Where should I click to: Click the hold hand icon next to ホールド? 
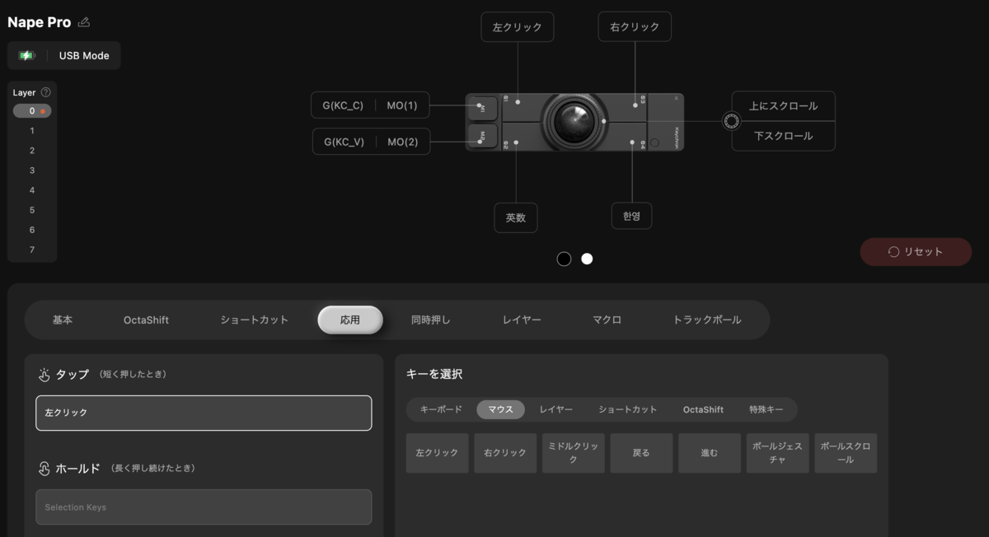click(45, 469)
